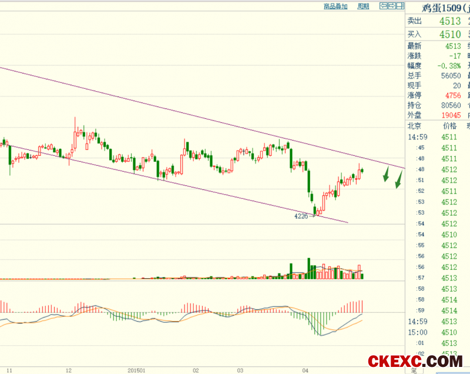Click the 卖出 sell price 4513
The width and height of the screenshot is (470, 374).
450,21
